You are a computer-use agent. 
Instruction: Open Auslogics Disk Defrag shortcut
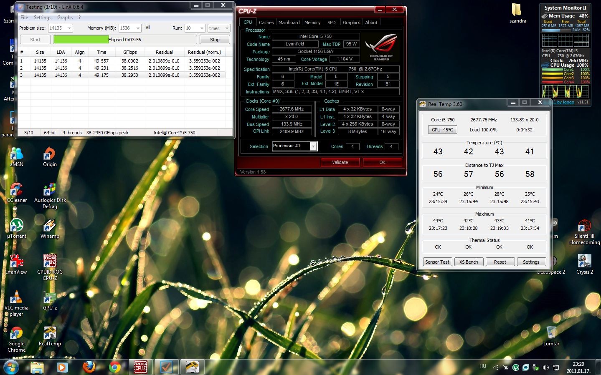pyautogui.click(x=50, y=196)
